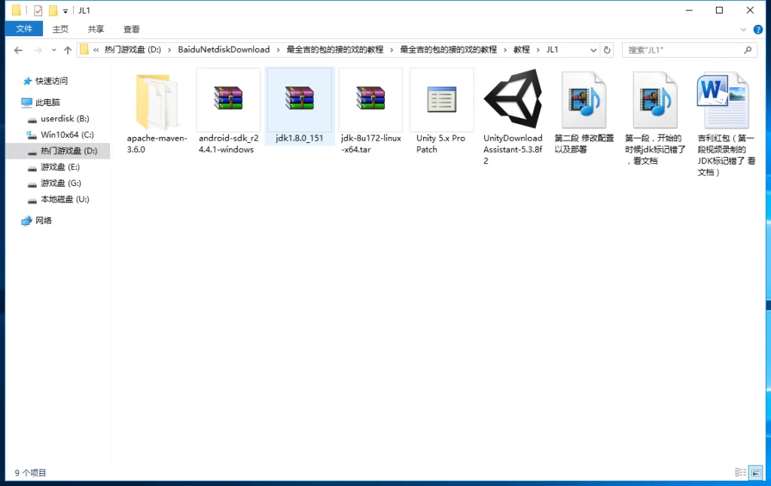
Task: Open the 吉利红包 Word document
Action: [722, 100]
